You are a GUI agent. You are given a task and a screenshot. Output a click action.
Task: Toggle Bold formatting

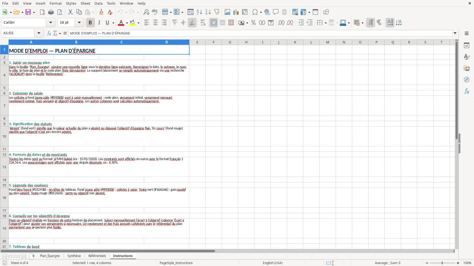pyautogui.click(x=90, y=23)
